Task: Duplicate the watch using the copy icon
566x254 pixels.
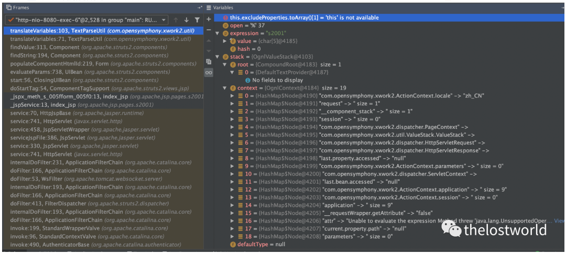Action: click(x=209, y=61)
